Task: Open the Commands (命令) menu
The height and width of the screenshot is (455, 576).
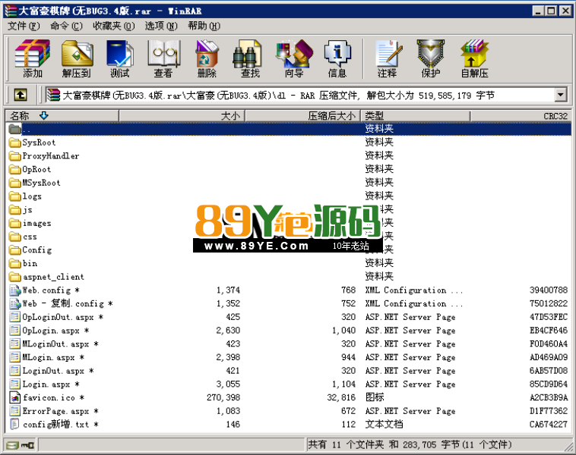Action: [x=66, y=26]
